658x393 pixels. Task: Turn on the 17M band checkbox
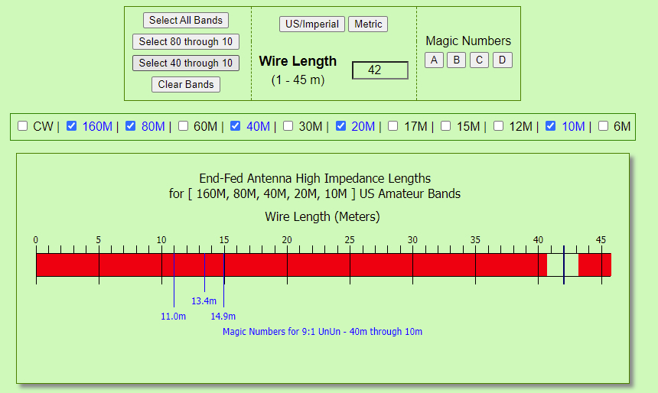tap(393, 126)
